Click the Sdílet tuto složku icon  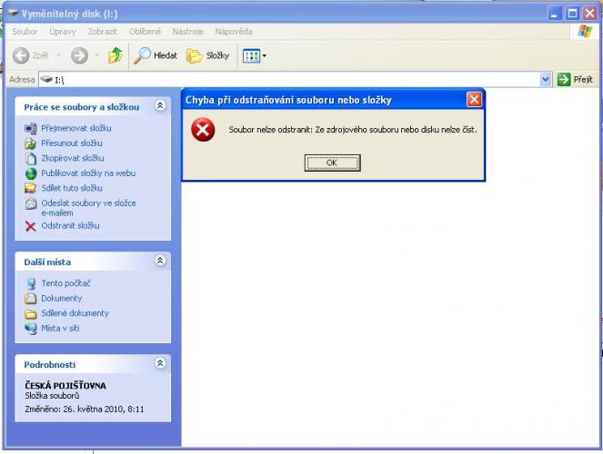point(30,188)
